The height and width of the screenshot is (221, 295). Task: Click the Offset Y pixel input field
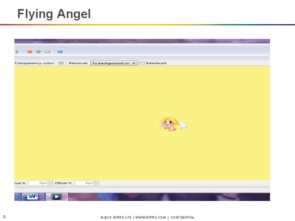84,183
